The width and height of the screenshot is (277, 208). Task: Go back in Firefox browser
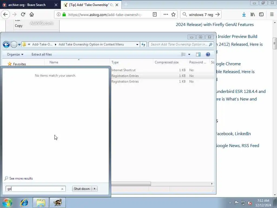click(x=5, y=15)
